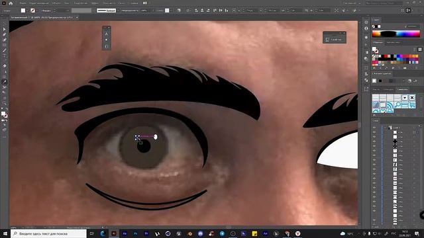424x238 pixels.
Task: Click the leftmost horizontal align icon
Action: (x=196, y=11)
